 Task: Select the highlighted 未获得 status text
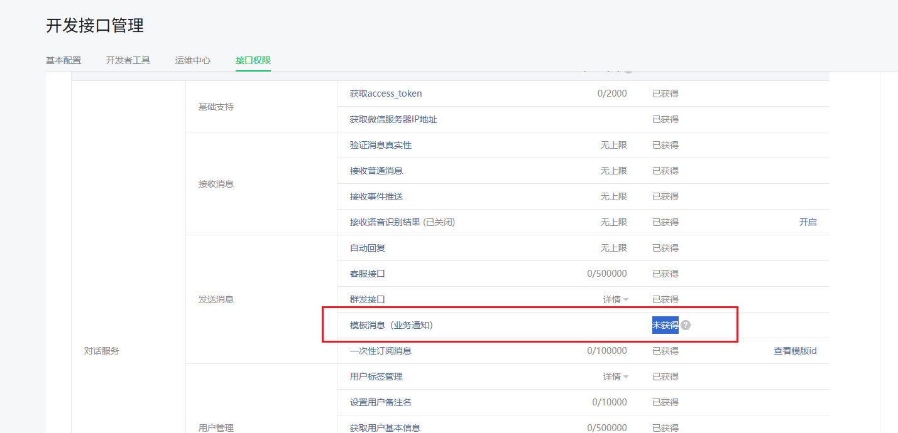pyautogui.click(x=665, y=325)
